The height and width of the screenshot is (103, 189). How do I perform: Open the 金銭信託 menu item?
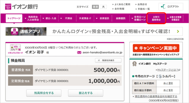tap(121, 18)
